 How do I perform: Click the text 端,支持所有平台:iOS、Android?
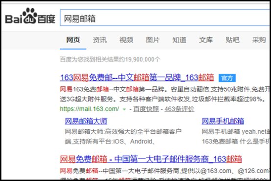(110, 141)
